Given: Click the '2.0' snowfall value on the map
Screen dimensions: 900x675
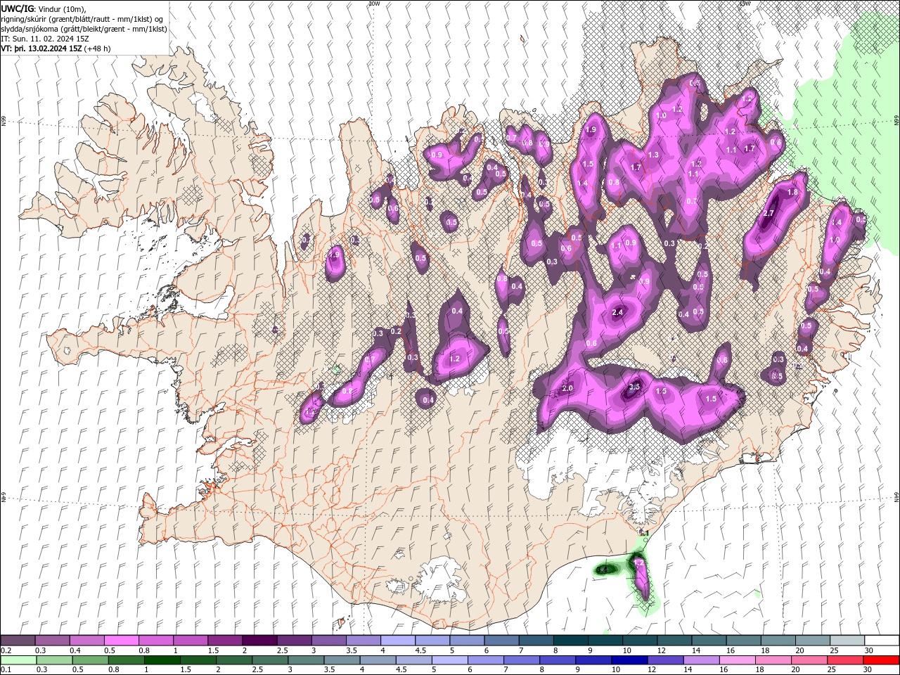Looking at the screenshot, I should [x=568, y=388].
